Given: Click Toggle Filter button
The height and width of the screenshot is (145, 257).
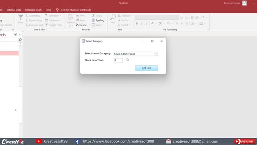Looking at the screenshot, I should tap(53, 25).
